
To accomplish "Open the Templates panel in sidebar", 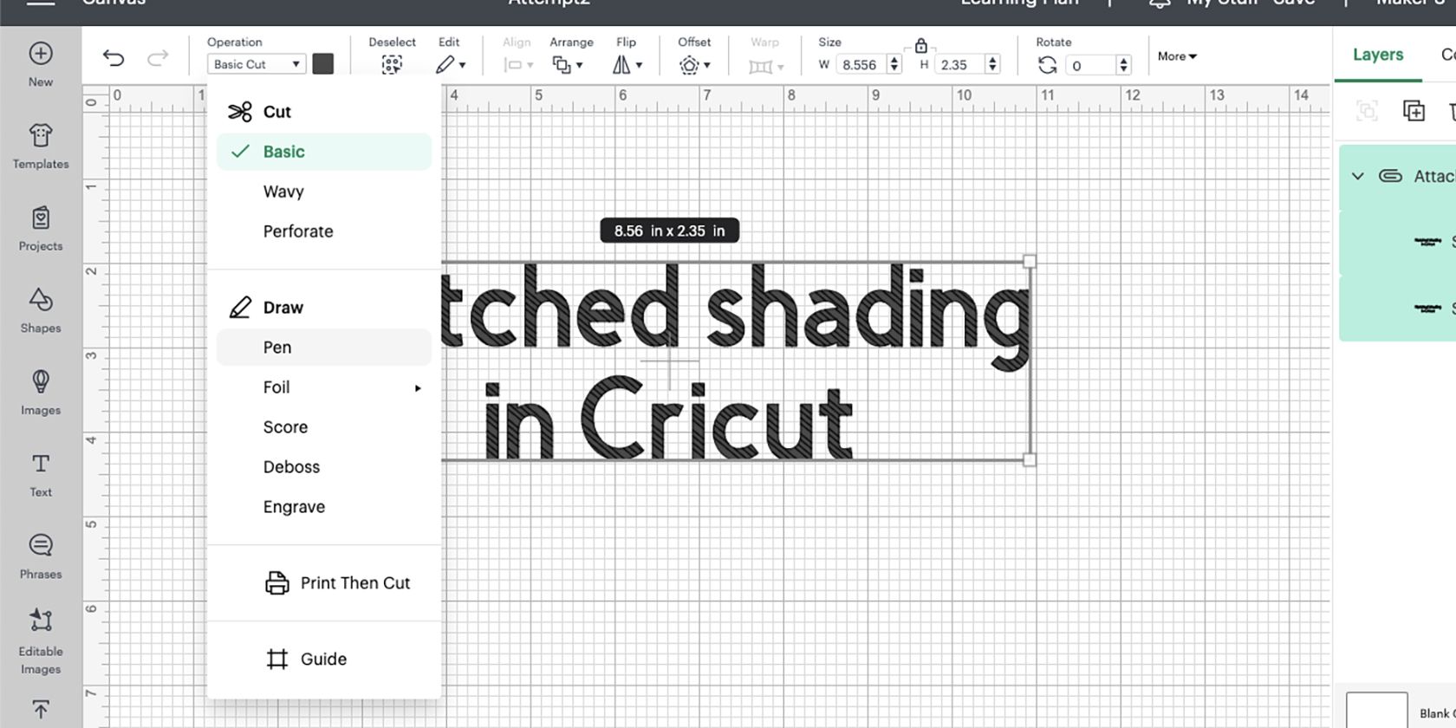I will tap(41, 146).
